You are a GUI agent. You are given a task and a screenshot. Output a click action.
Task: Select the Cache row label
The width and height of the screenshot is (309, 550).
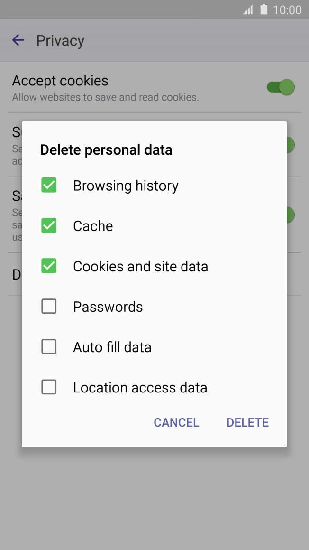[x=93, y=225]
